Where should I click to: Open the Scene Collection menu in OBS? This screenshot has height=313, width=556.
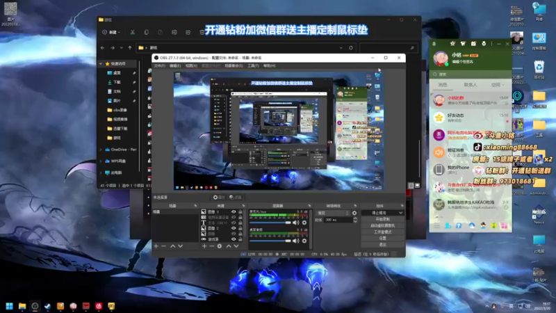tap(234, 65)
